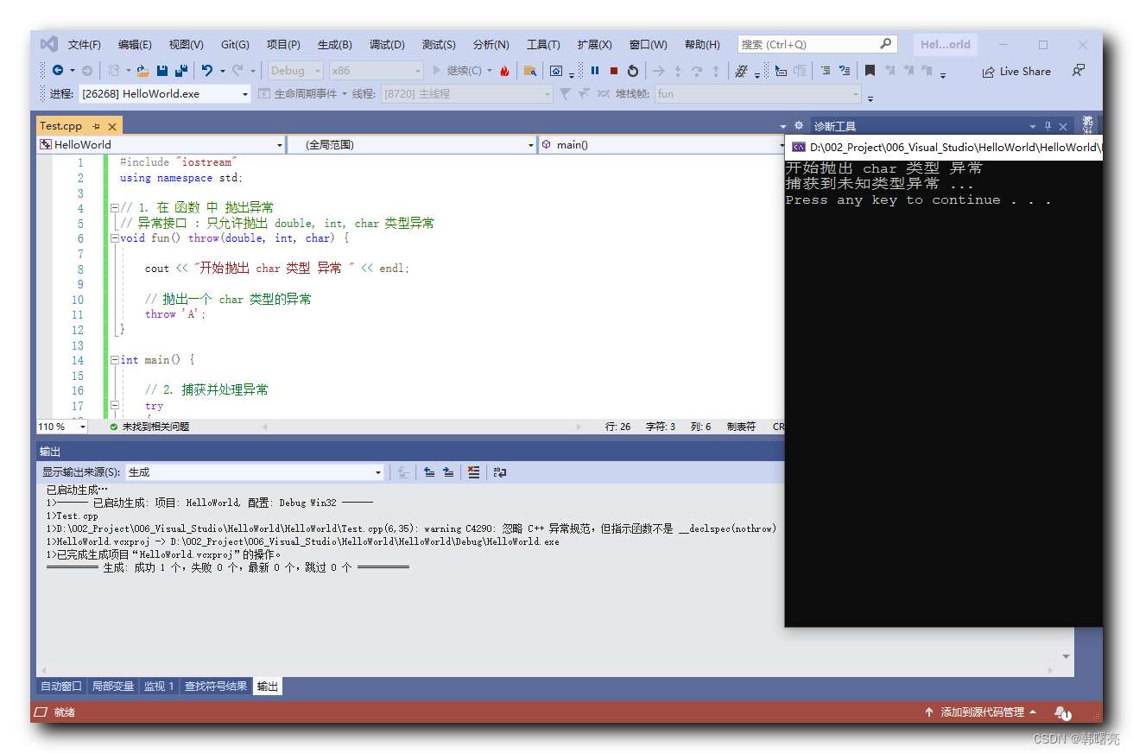Save the file with the floppy icon

(162, 71)
